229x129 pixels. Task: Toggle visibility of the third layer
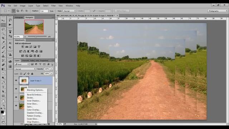[16, 97]
